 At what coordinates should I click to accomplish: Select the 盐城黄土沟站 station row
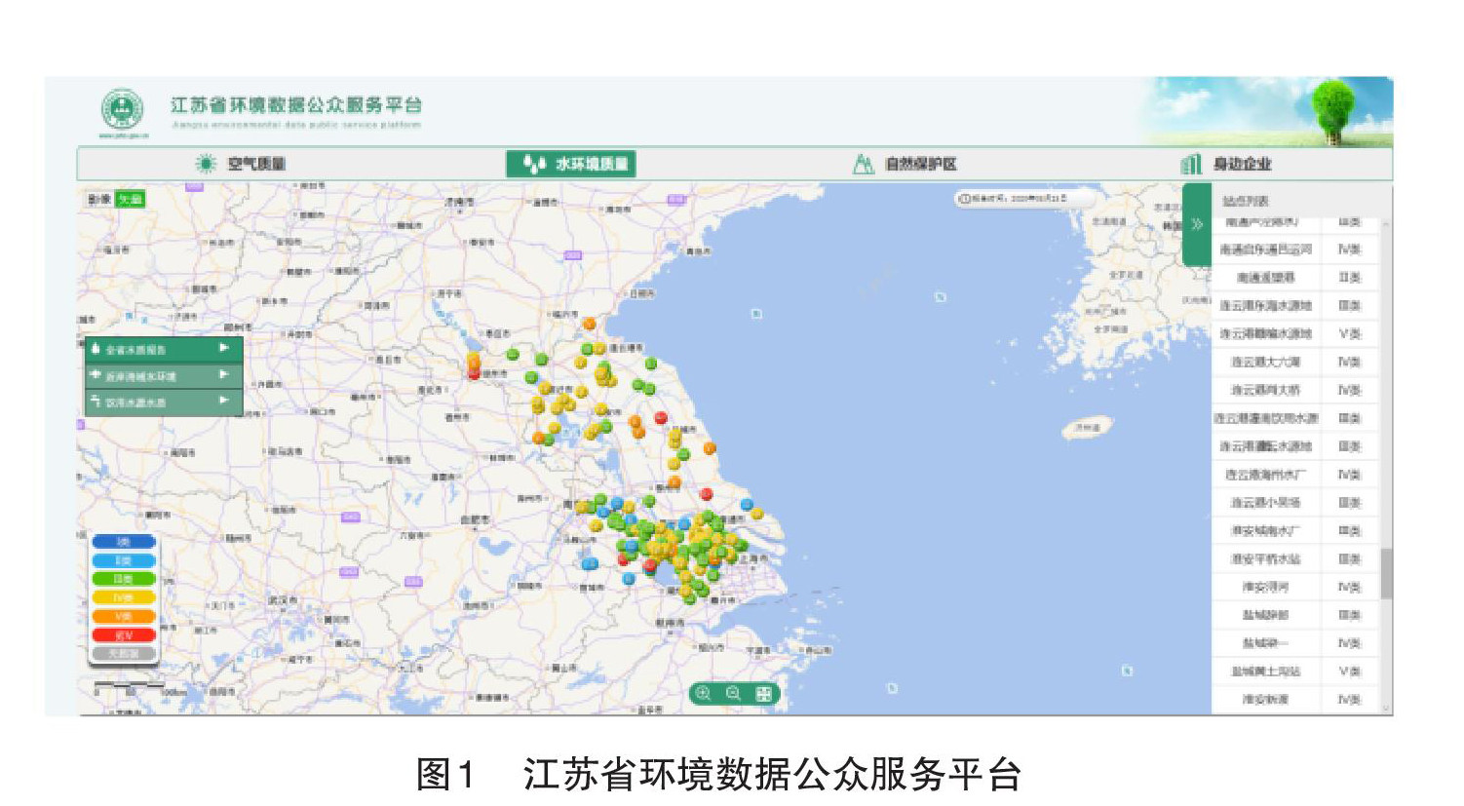click(x=1296, y=672)
